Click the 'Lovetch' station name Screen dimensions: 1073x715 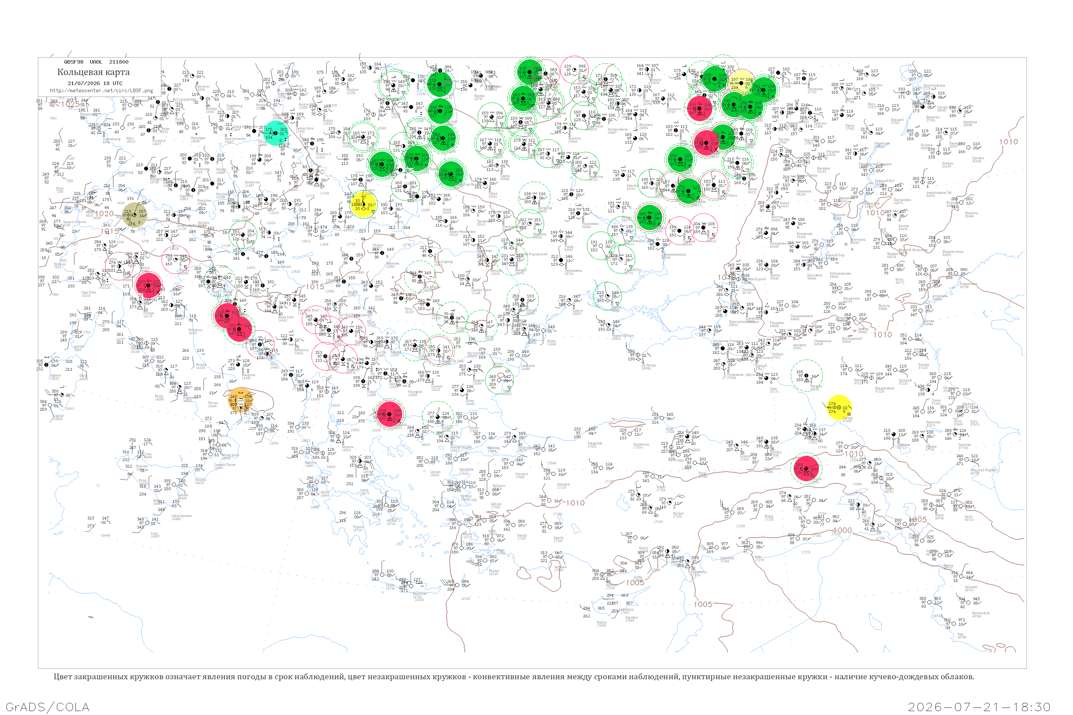point(437,387)
